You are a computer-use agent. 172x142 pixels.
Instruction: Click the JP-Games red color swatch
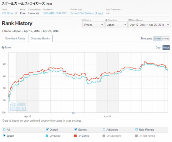tap(75, 136)
